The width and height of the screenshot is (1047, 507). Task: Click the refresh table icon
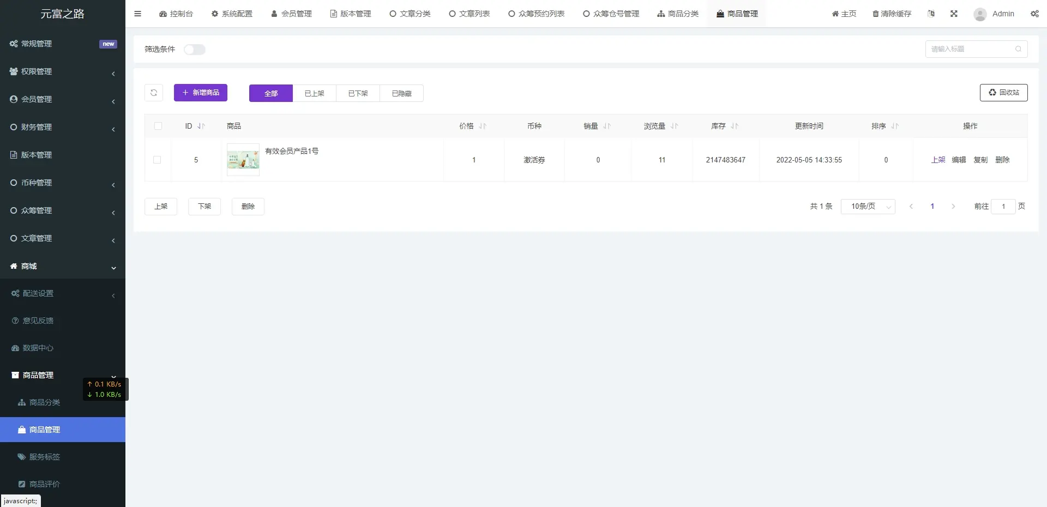coord(154,93)
